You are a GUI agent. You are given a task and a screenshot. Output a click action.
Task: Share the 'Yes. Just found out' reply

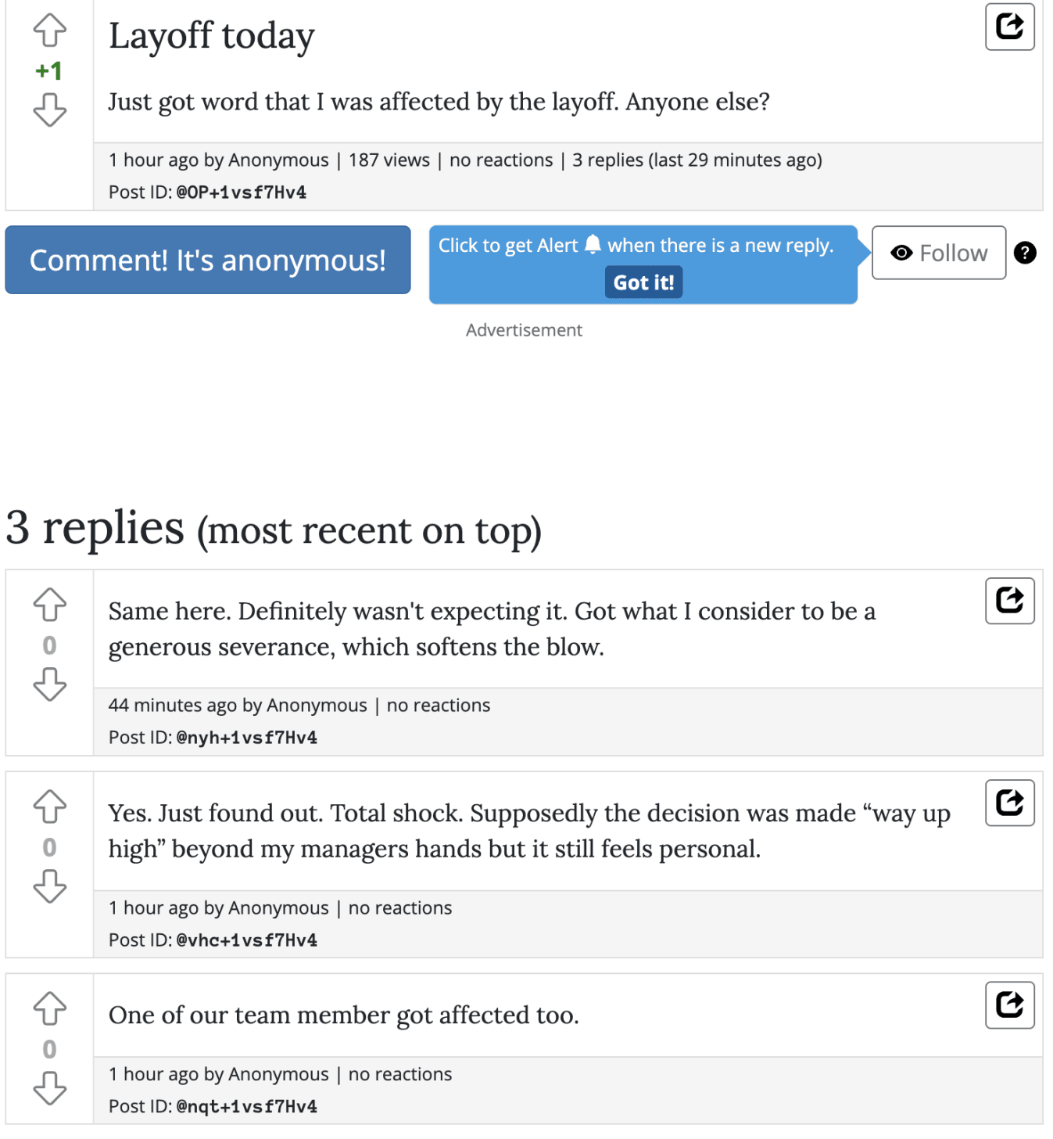(1010, 803)
